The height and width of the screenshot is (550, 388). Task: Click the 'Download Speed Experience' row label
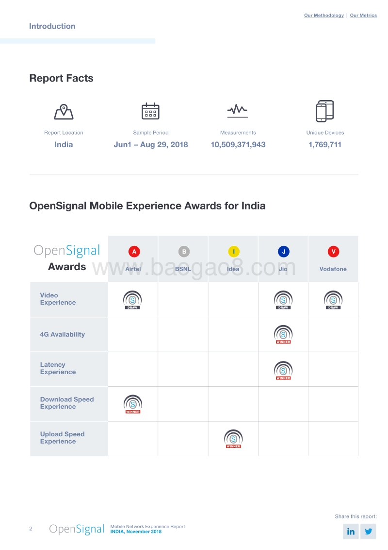[67, 403]
